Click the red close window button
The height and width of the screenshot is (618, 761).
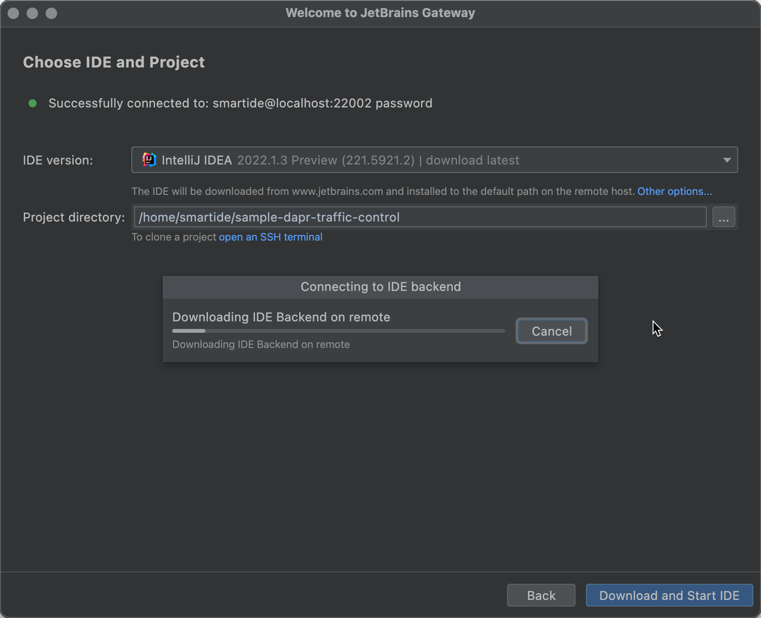(x=13, y=13)
